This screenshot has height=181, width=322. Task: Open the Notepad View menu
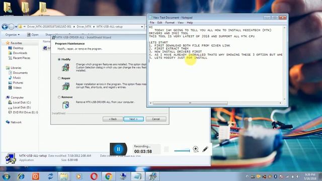click(x=181, y=23)
